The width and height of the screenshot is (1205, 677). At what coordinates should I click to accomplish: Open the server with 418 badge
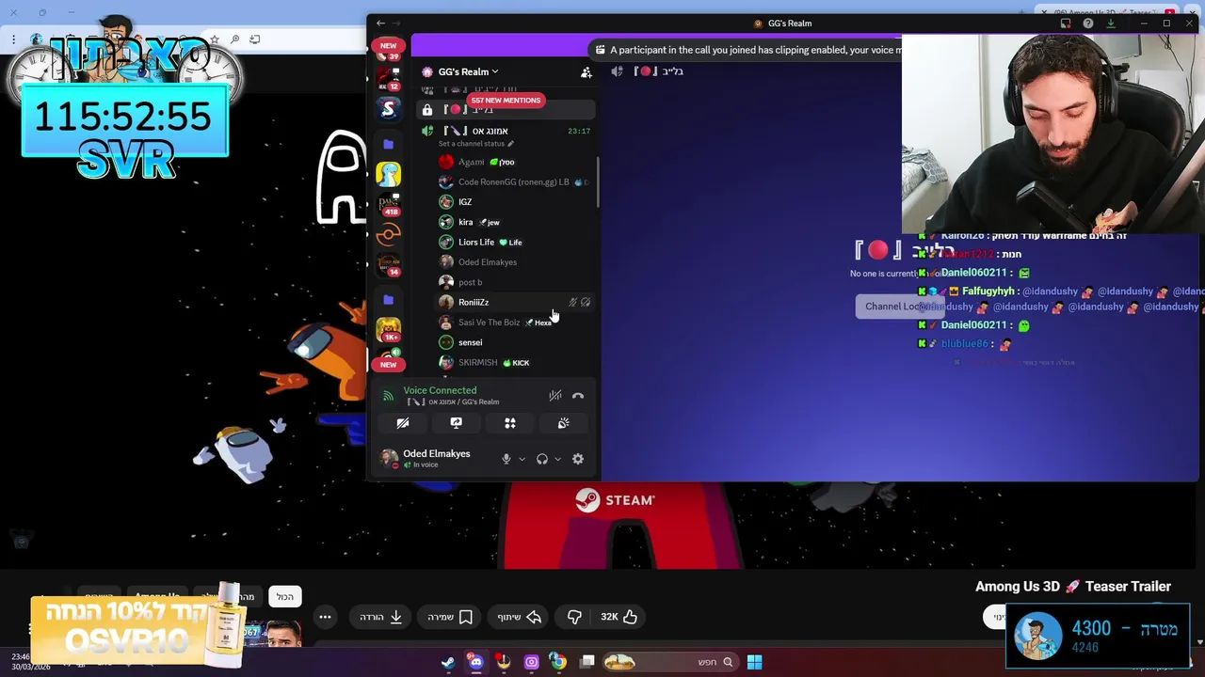coord(389,204)
